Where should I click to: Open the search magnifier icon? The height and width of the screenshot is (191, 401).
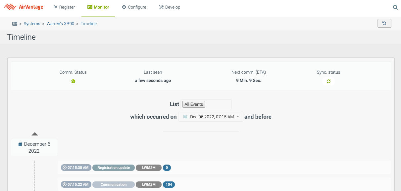click(395, 7)
